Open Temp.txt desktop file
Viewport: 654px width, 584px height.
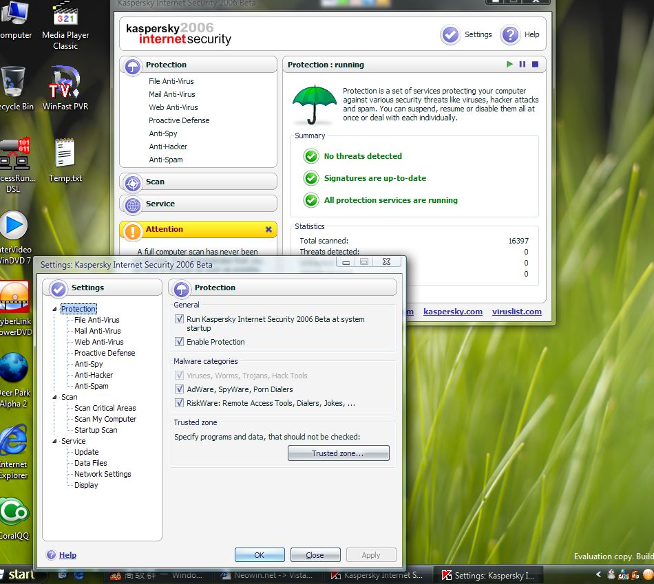(x=65, y=161)
